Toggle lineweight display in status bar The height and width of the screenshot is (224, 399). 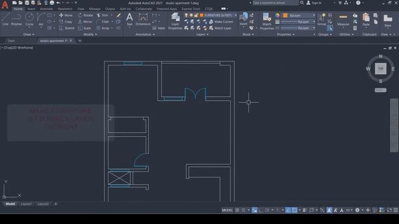pyautogui.click(x=305, y=210)
